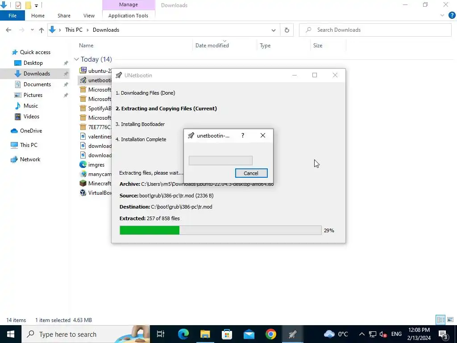Click This PC in the address breadcrumb
The image size is (457, 343).
pyautogui.click(x=74, y=30)
